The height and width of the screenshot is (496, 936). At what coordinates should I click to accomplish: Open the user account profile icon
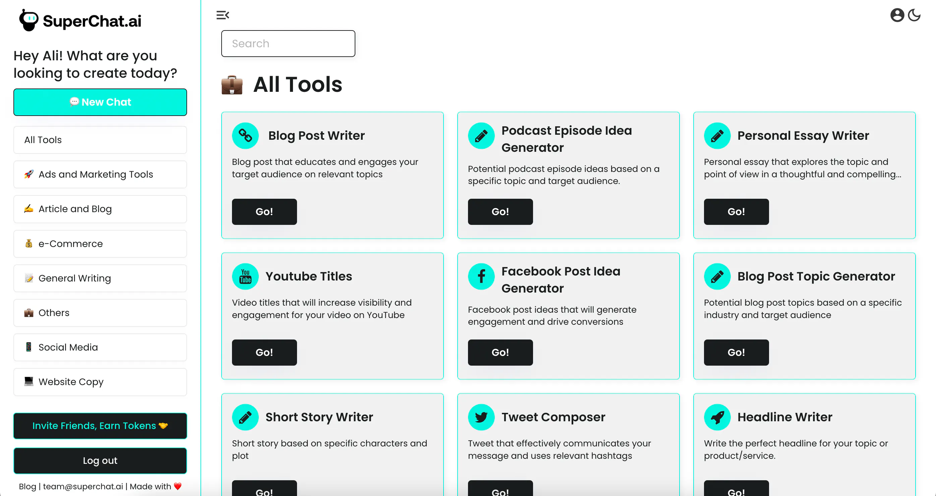pos(897,15)
